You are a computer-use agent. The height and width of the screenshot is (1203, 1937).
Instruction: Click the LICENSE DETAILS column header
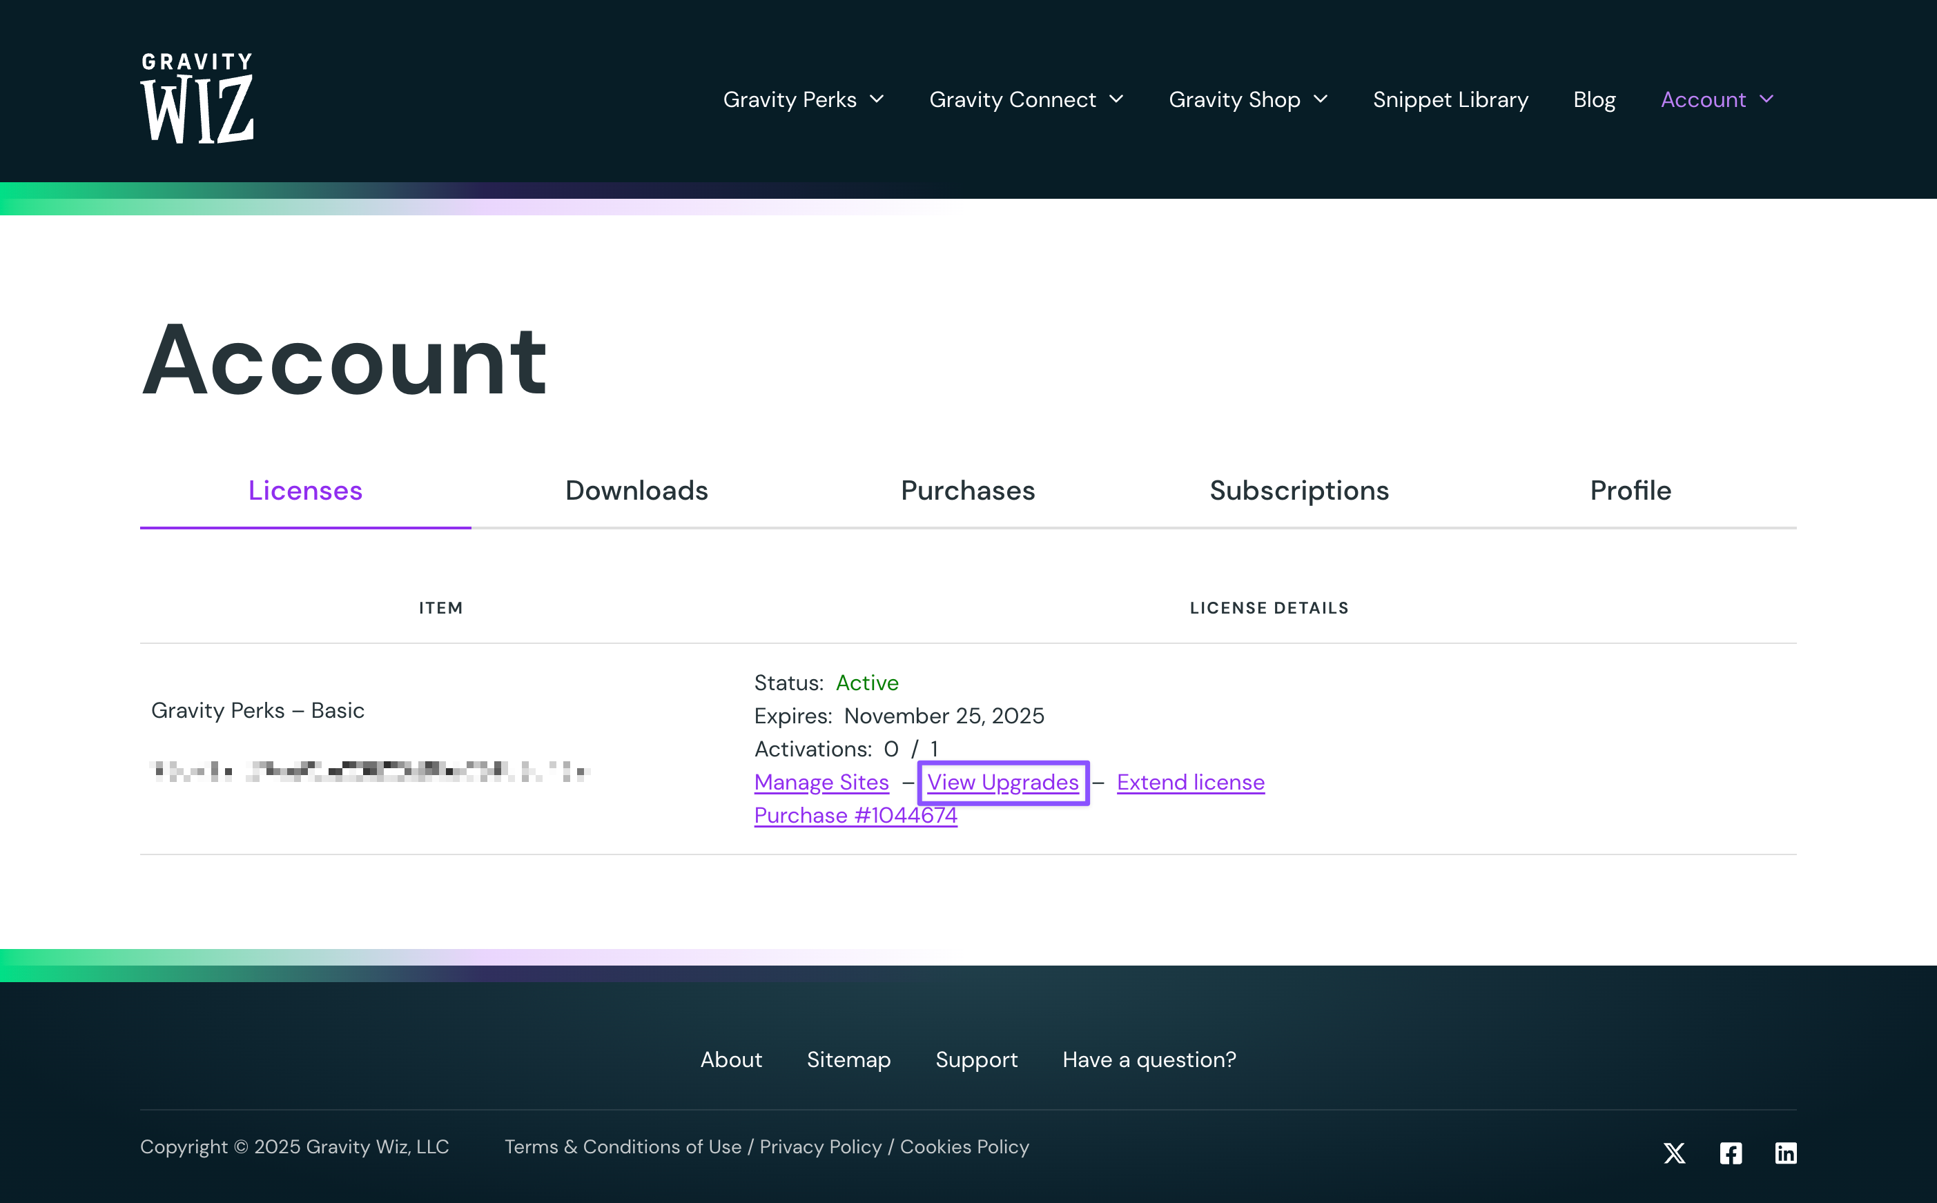[x=1269, y=608]
